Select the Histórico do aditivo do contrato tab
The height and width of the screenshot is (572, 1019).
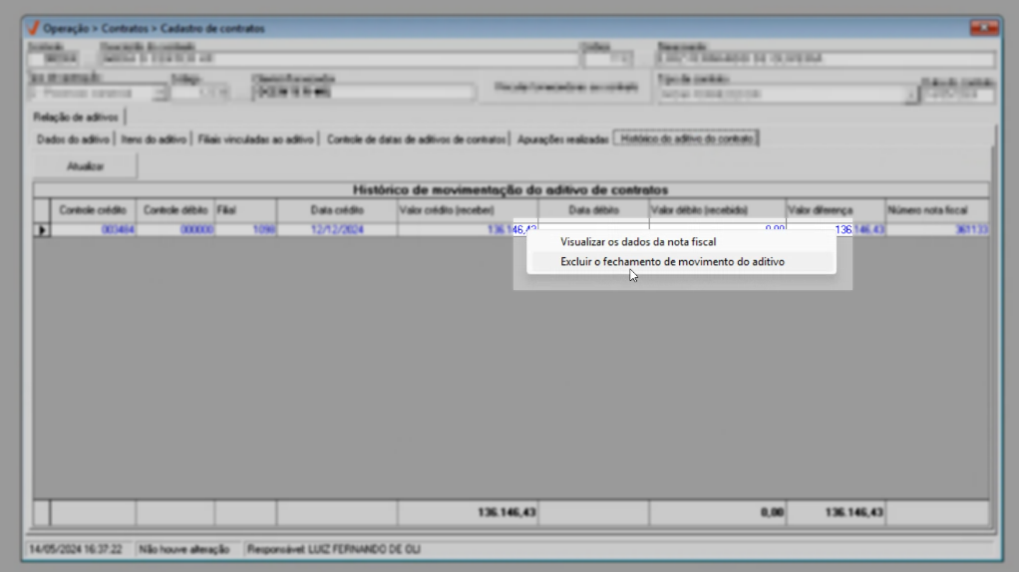click(x=686, y=139)
